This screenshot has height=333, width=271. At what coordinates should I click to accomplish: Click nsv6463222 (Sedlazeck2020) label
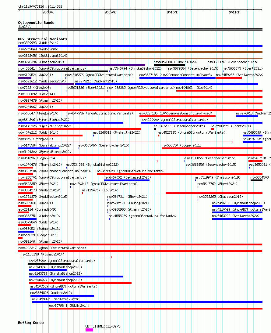236,216
